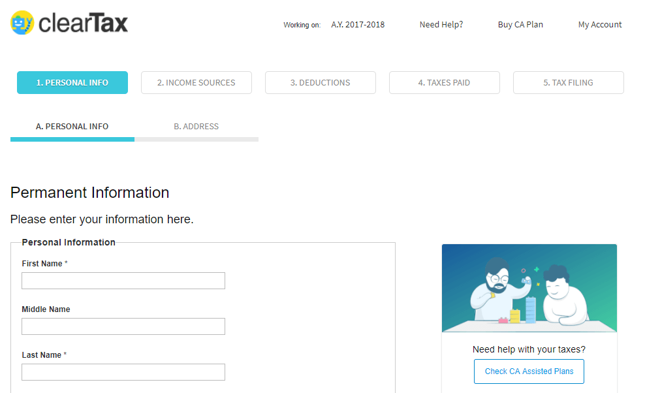Image resolution: width=645 pixels, height=393 pixels.
Task: Click the clearTax robot mascot icon
Action: [x=22, y=23]
